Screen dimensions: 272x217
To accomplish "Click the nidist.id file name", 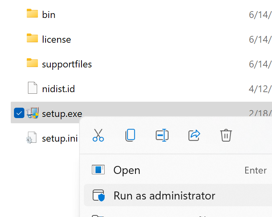I will pyautogui.click(x=58, y=89).
